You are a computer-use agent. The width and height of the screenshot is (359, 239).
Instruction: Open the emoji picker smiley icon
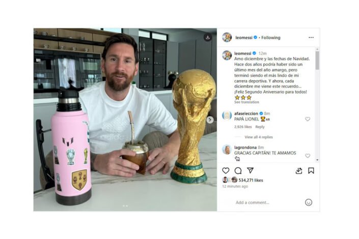tap(309, 202)
